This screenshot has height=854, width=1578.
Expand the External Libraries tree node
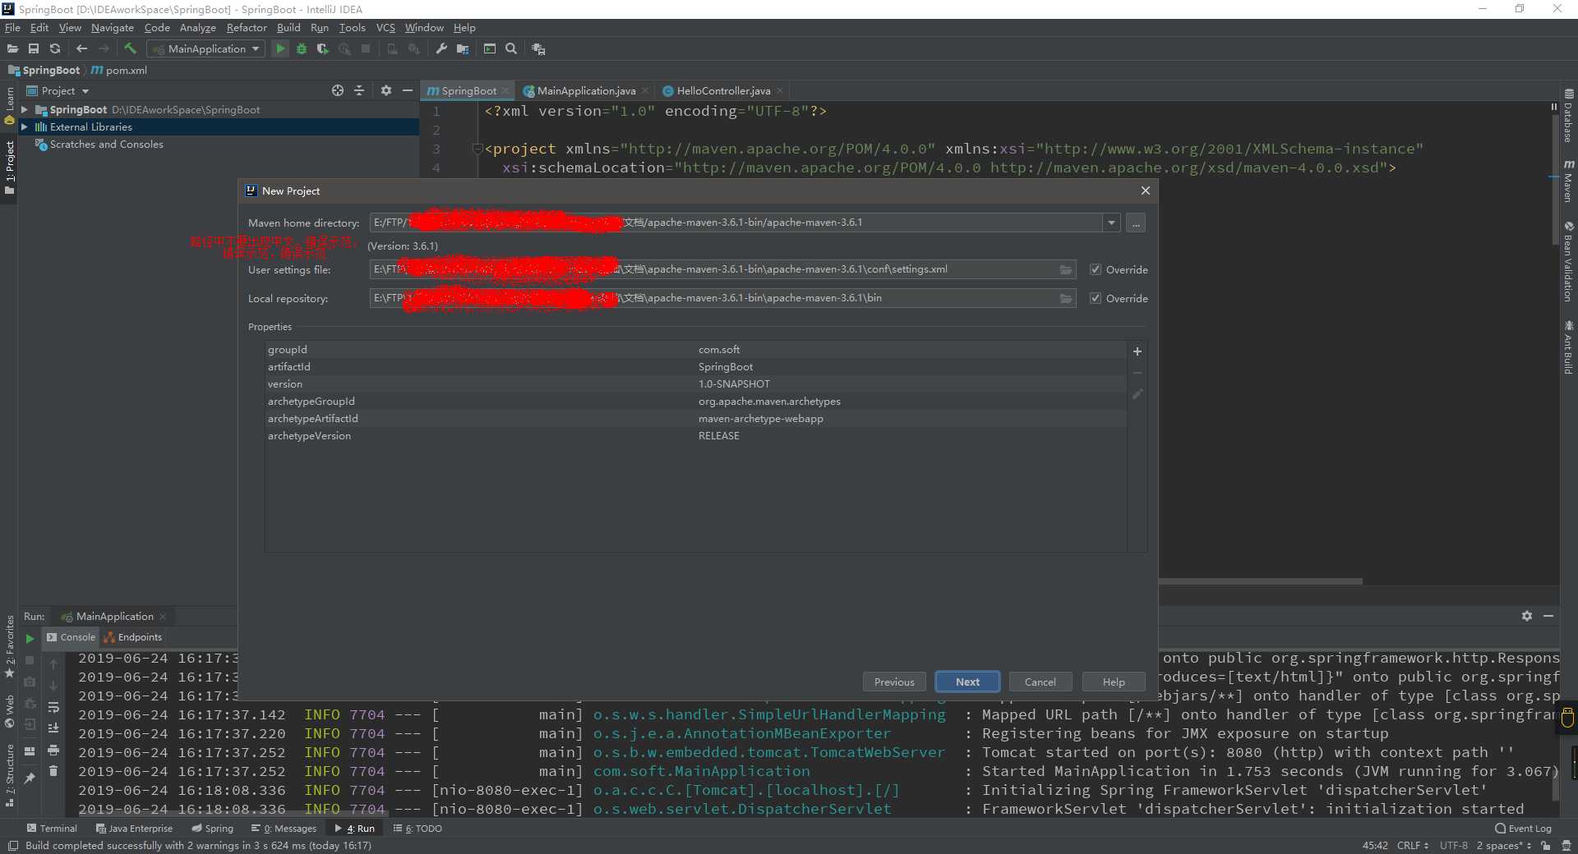[x=25, y=126]
